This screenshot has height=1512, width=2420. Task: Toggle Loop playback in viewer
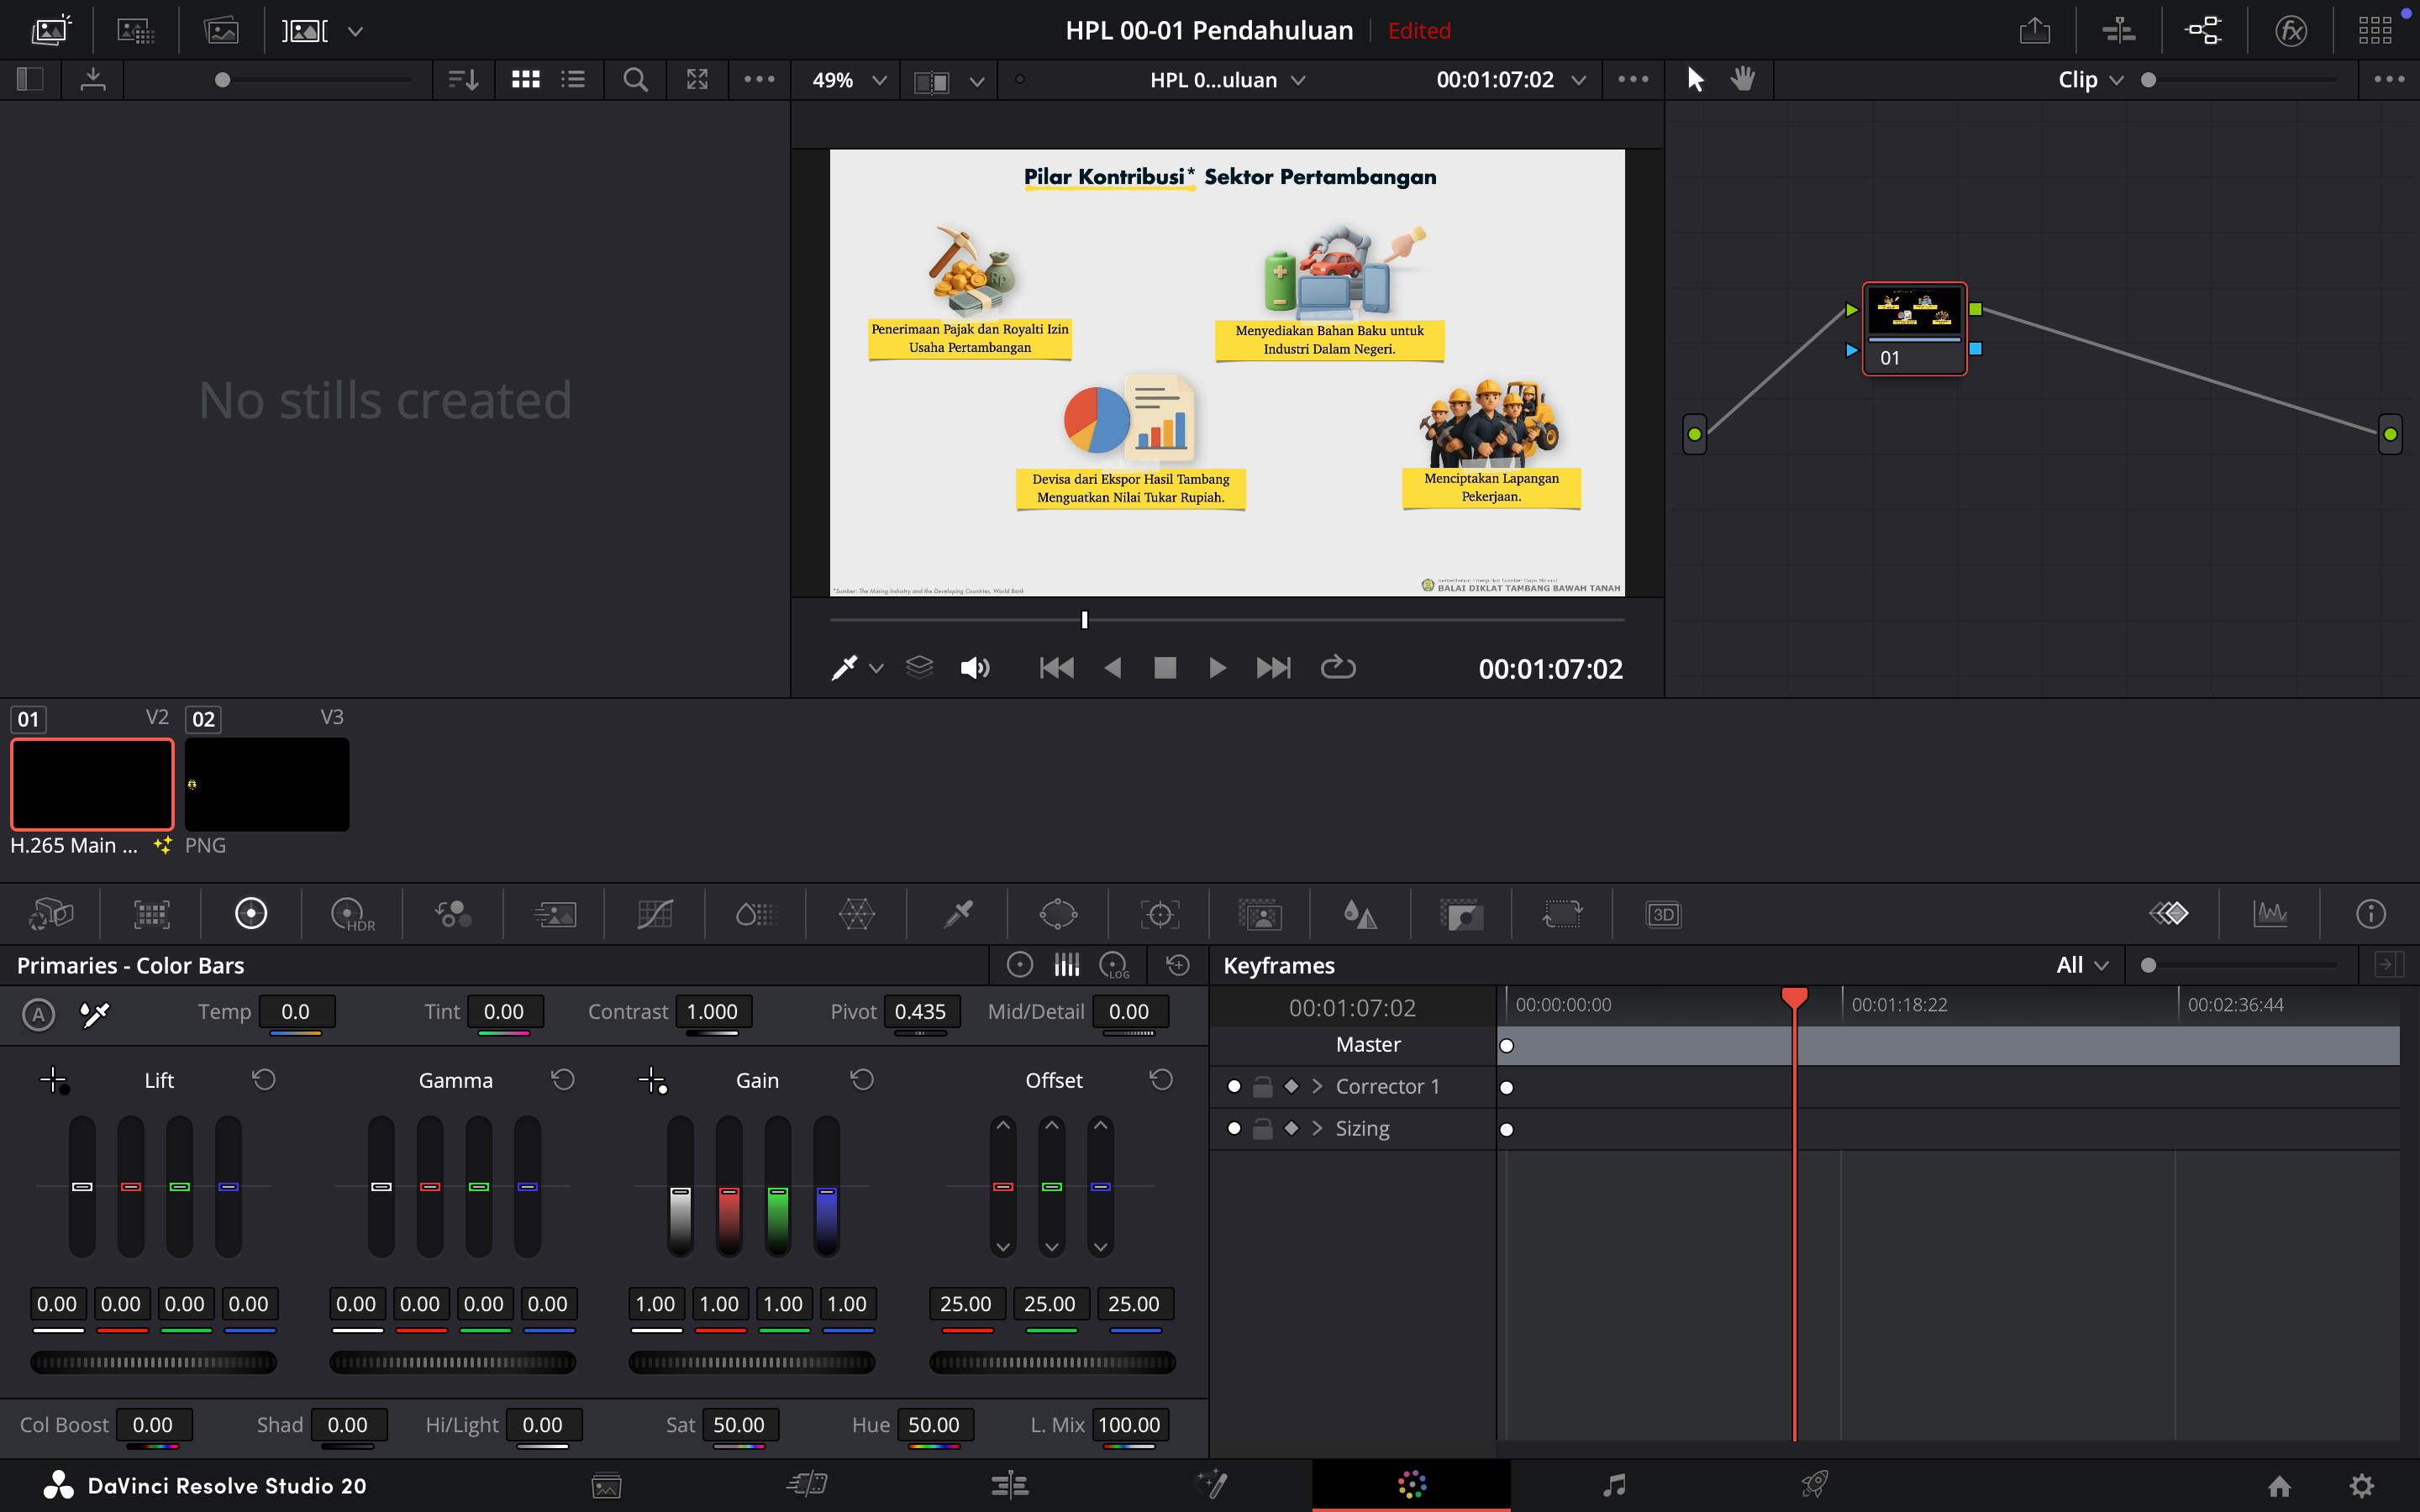point(1337,667)
